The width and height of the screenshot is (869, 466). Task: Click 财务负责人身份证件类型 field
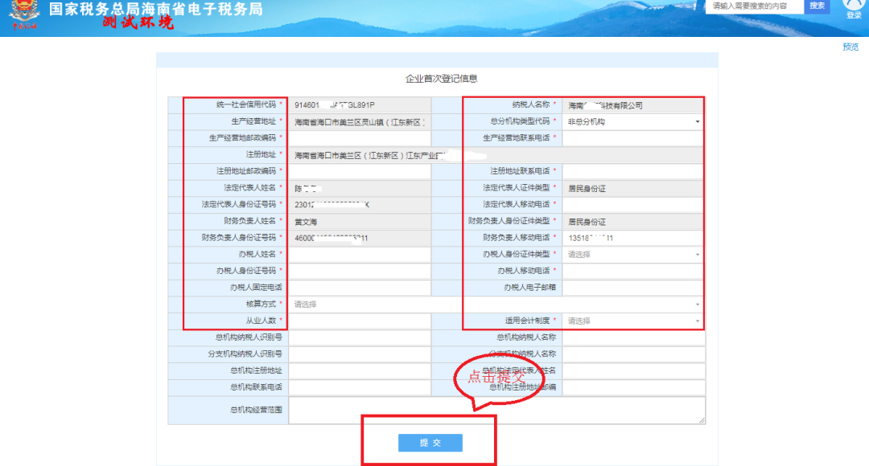coord(633,222)
